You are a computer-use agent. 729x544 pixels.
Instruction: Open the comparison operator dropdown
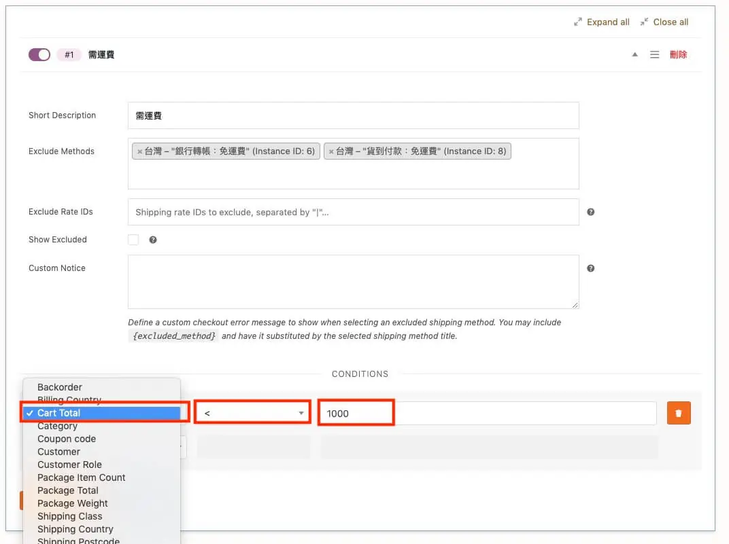point(253,413)
